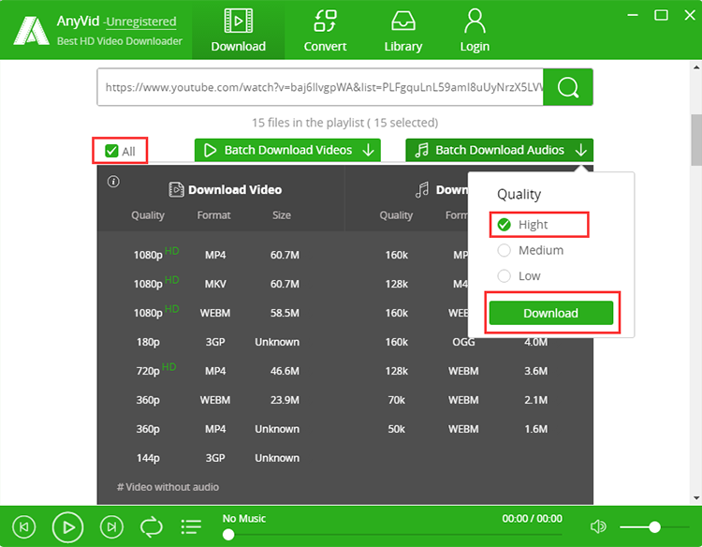Click the Download Video file icon
This screenshot has height=547, width=702.
(x=176, y=189)
